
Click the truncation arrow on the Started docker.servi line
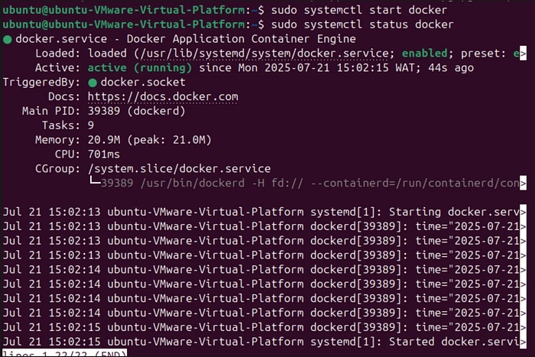click(523, 342)
